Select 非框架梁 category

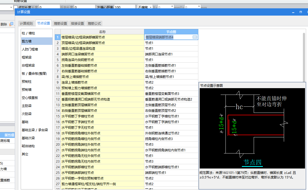(37, 65)
